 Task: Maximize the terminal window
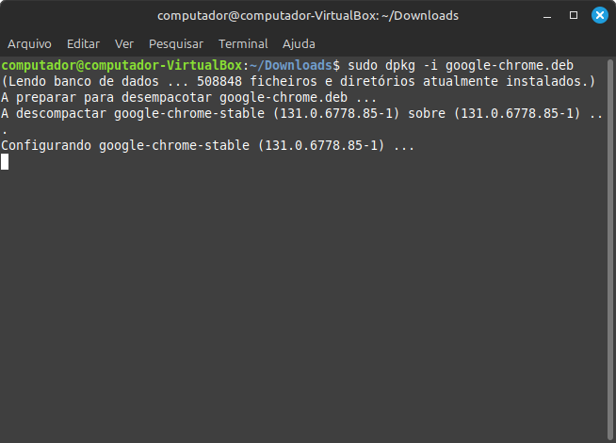point(574,16)
